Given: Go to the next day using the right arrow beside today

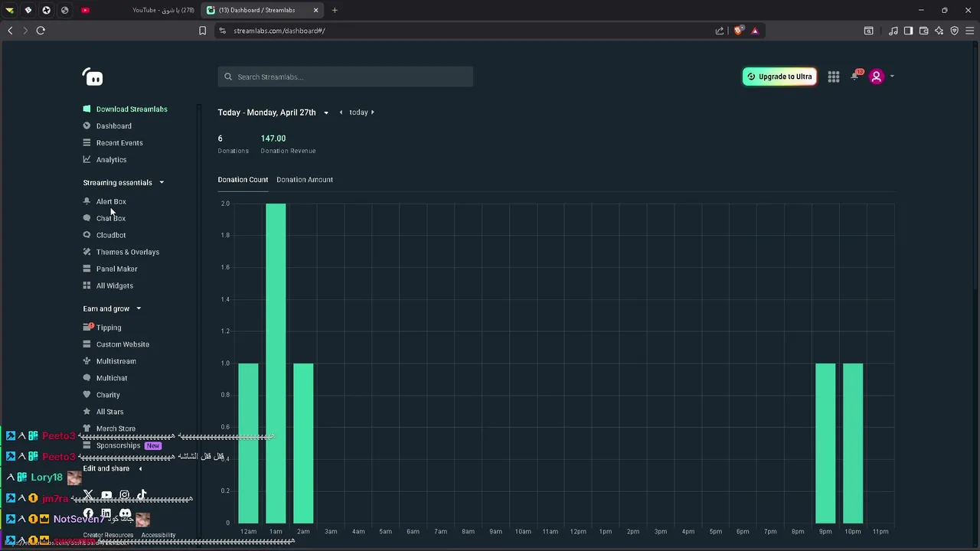Looking at the screenshot, I should point(373,112).
